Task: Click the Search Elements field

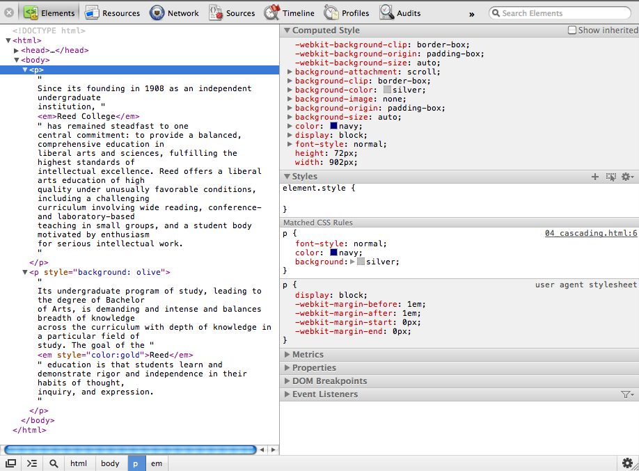Action: [562, 13]
